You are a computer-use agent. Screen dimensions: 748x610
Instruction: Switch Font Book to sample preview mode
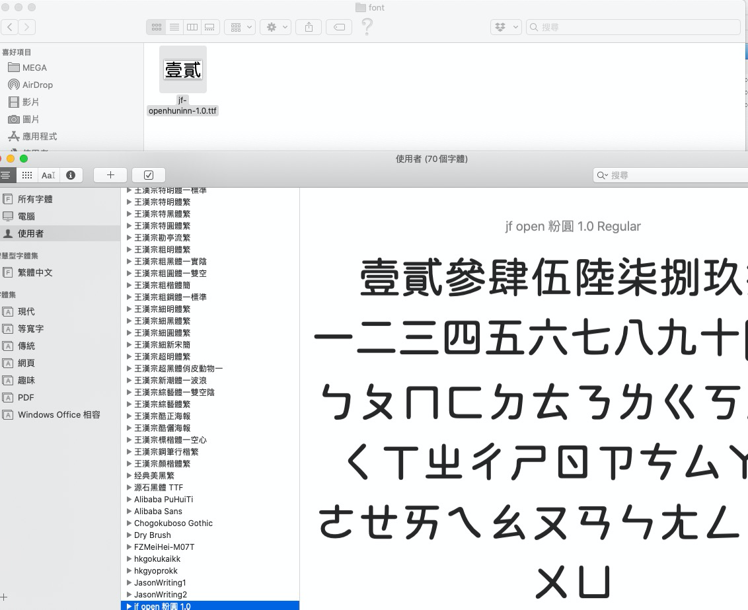pyautogui.click(x=7, y=175)
